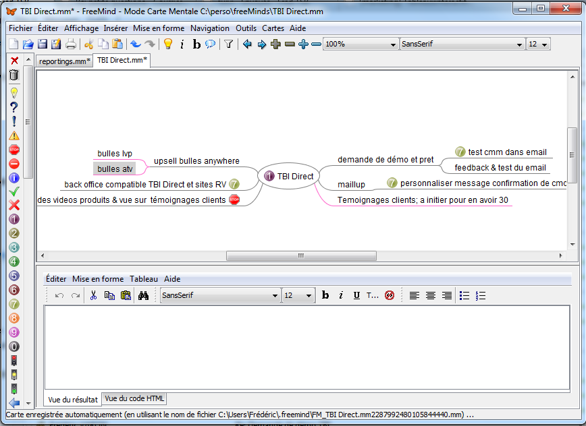Go to previous map with the left blue arrow

point(247,44)
